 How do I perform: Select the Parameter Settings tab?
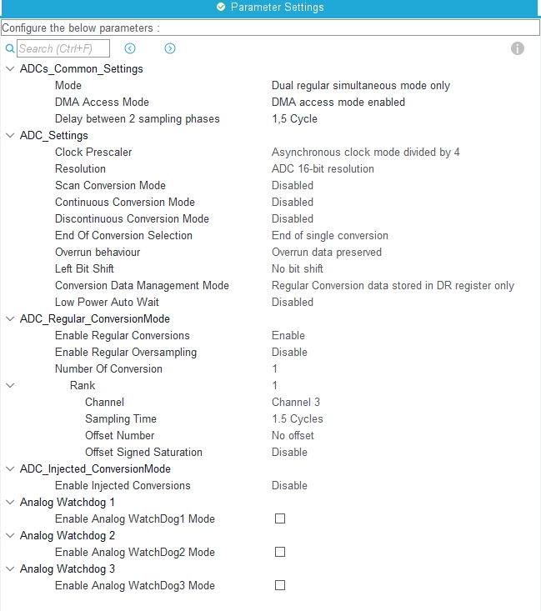270,8
